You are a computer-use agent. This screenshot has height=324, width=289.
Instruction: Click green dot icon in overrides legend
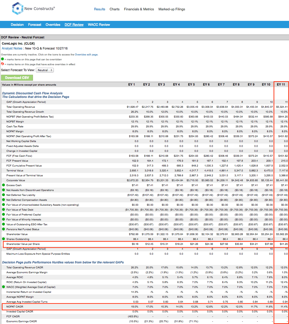point(3,59)
